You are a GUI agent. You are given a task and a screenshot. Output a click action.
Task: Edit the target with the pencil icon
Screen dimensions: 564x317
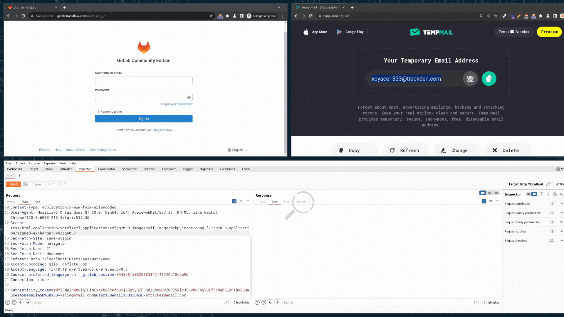tap(548, 184)
